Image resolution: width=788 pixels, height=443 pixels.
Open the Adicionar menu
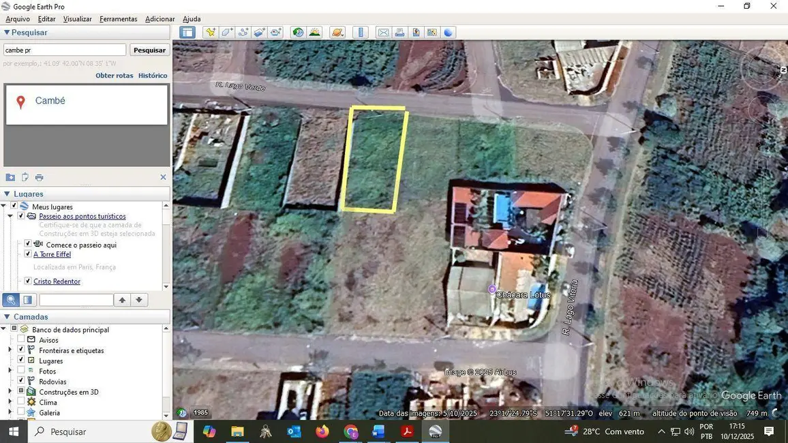point(160,18)
